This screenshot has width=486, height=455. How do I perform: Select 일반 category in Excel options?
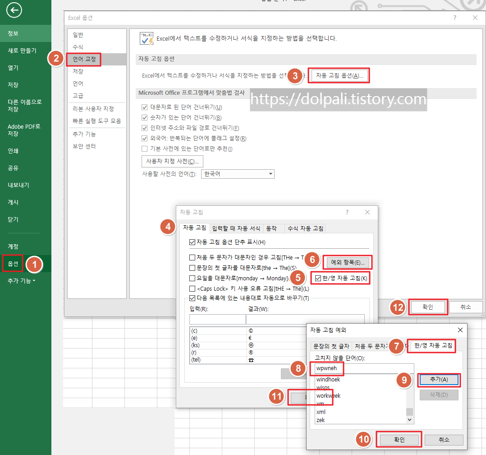coord(96,35)
